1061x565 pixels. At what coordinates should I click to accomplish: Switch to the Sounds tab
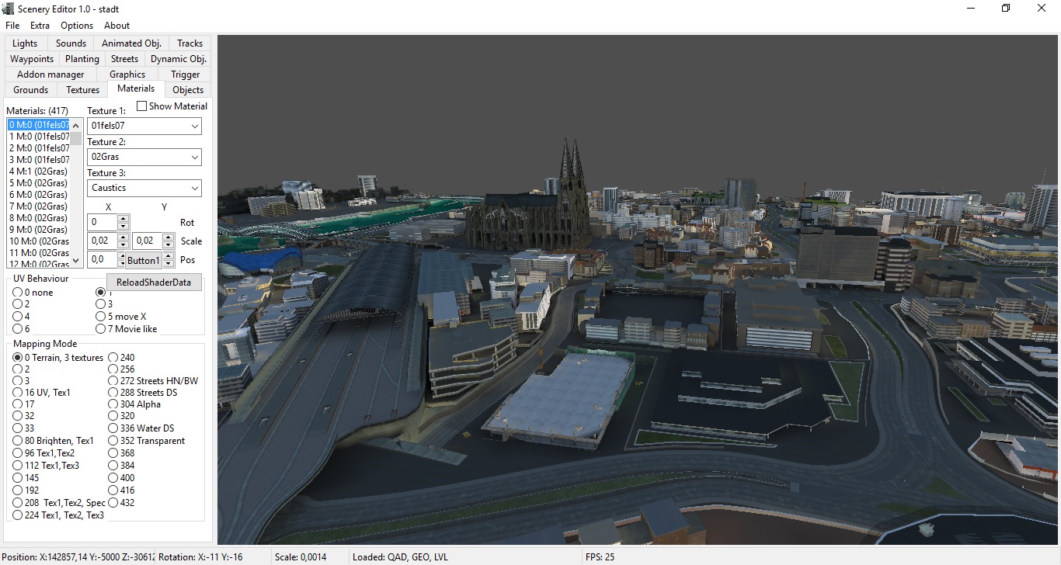coord(71,43)
